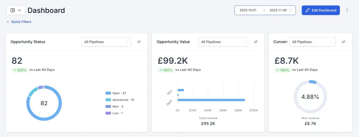The width and height of the screenshot is (359, 137).
Task: Open Conversion Rate widget filter settings
Action: coord(343,42)
